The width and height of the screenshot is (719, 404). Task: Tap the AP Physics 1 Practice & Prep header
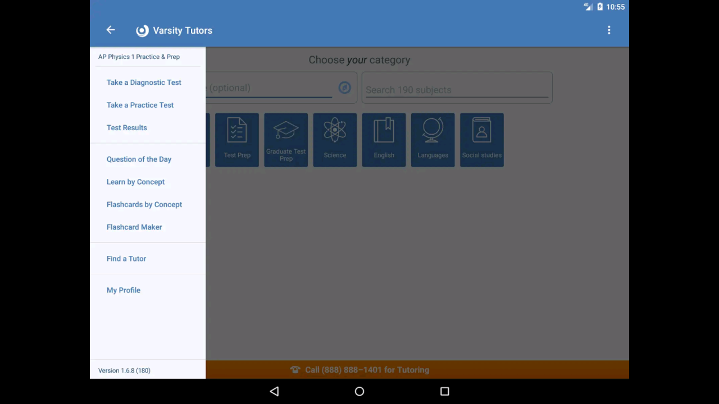coord(139,57)
